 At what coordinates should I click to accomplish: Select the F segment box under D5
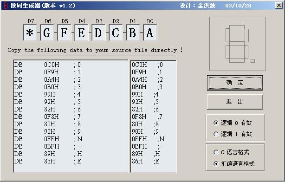click(64, 33)
